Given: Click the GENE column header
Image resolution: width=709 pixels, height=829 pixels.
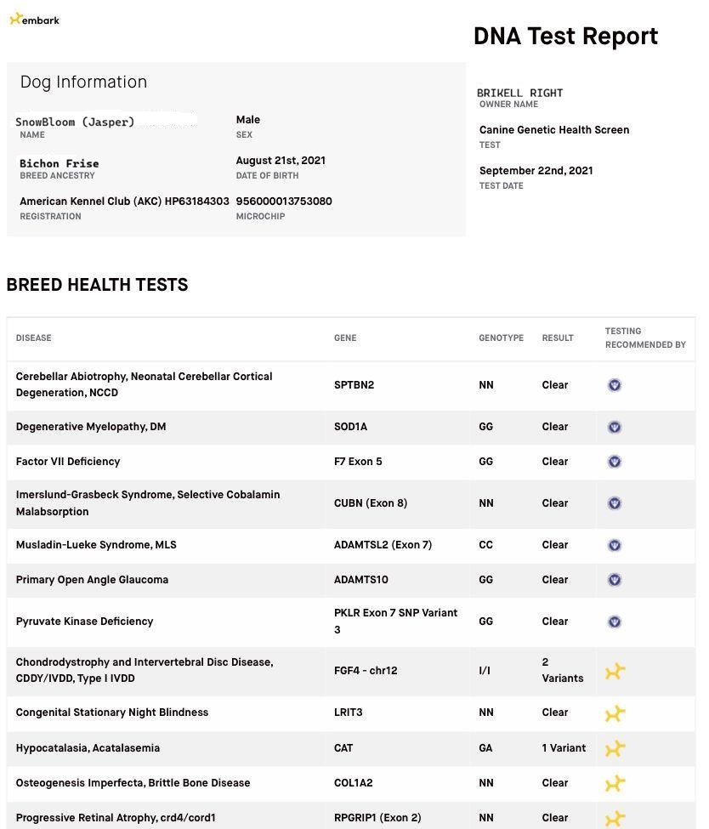Looking at the screenshot, I should pos(345,338).
